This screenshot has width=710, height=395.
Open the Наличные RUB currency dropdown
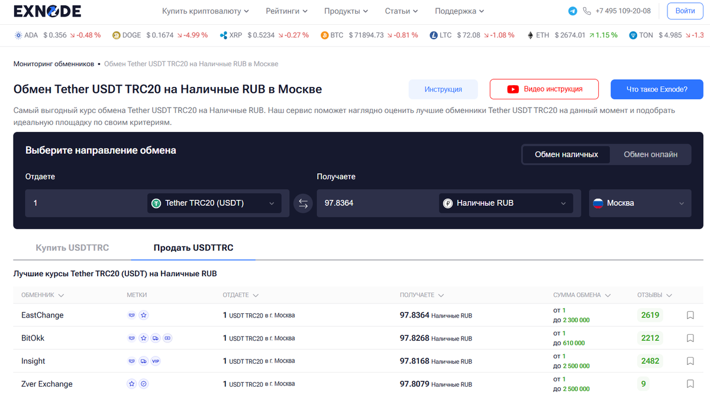[506, 203]
